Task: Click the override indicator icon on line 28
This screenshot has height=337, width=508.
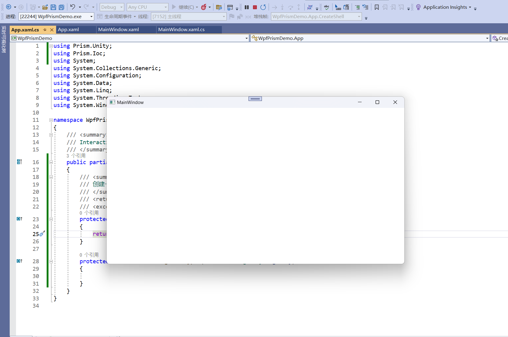Action: pos(19,261)
